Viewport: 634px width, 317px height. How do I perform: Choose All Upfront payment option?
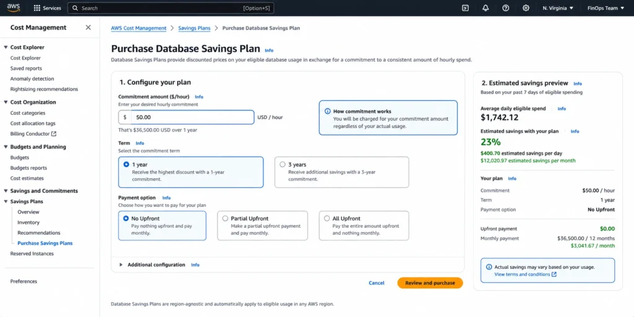point(327,219)
